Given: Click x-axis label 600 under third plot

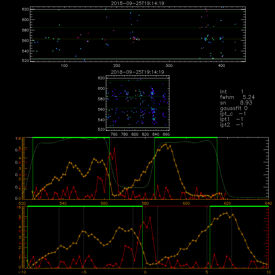Looking at the screenshot, I should [x=186, y=204].
